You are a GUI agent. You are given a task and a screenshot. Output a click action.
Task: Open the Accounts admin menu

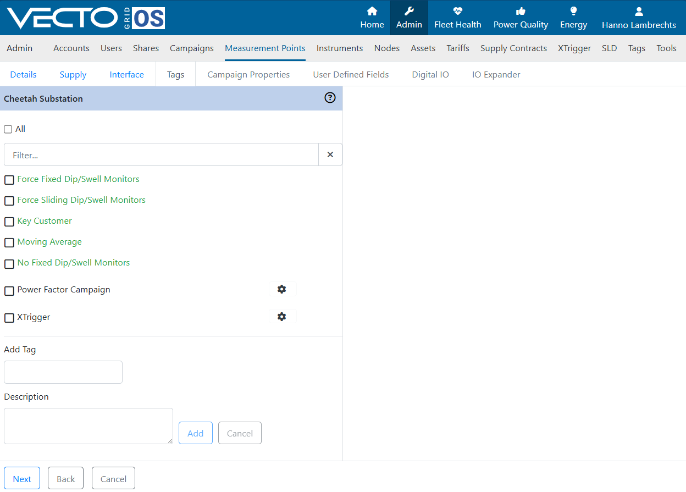click(71, 48)
